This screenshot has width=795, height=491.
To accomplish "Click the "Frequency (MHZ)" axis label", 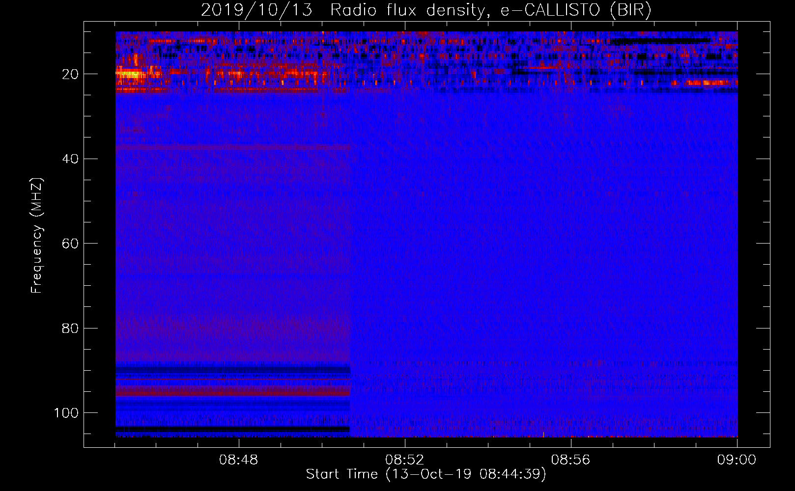I will pyautogui.click(x=37, y=236).
